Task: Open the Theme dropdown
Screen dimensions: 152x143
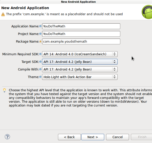Action: [80, 77]
